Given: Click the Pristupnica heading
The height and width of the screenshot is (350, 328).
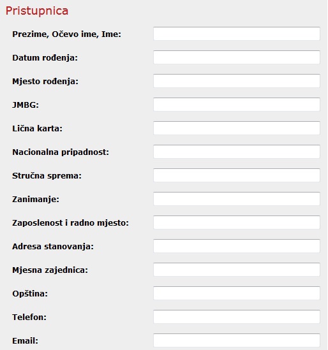Looking at the screenshot, I should (x=37, y=11).
